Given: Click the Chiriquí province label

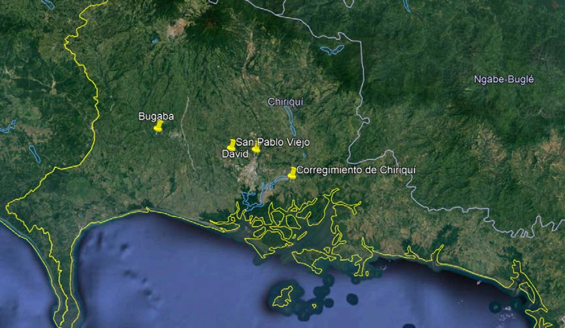Looking at the screenshot, I should point(285,102).
